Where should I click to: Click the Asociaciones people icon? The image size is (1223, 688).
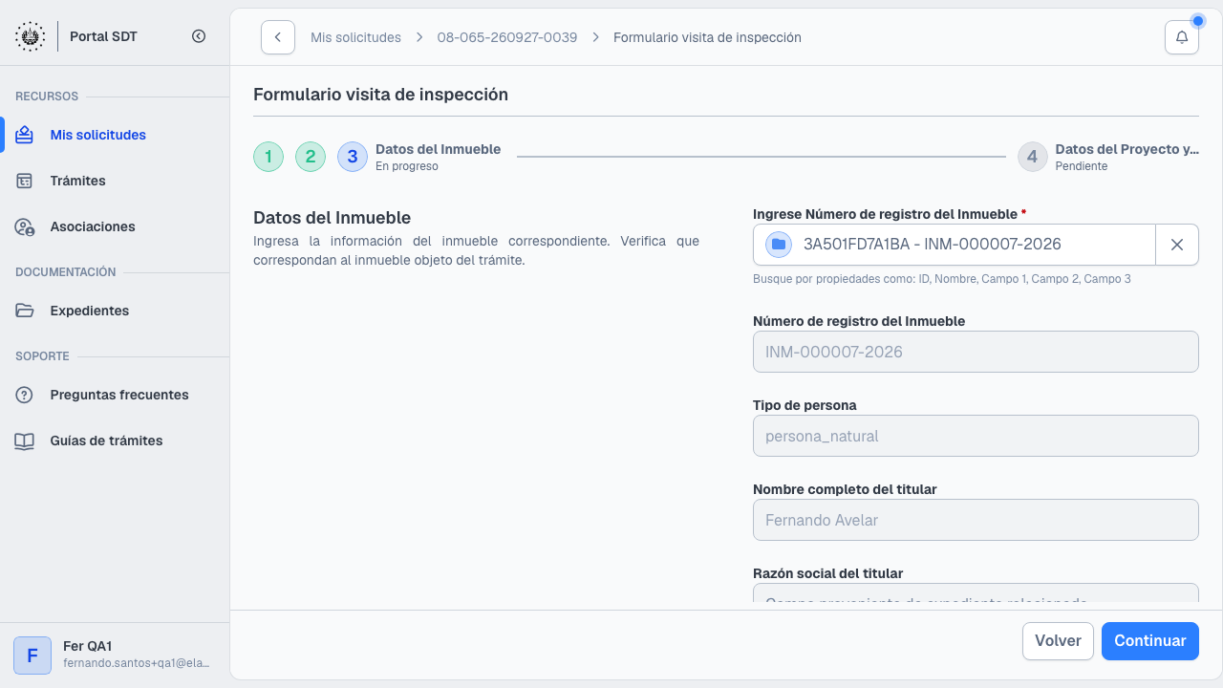coord(25,226)
